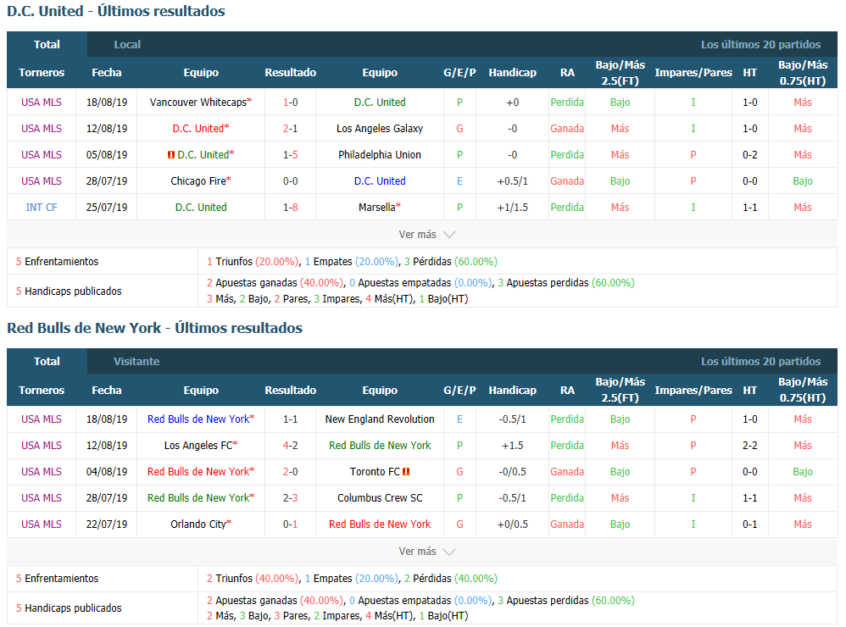Open Chicago Fire team link
Viewport: 846px width, 627px height.
pos(198,181)
